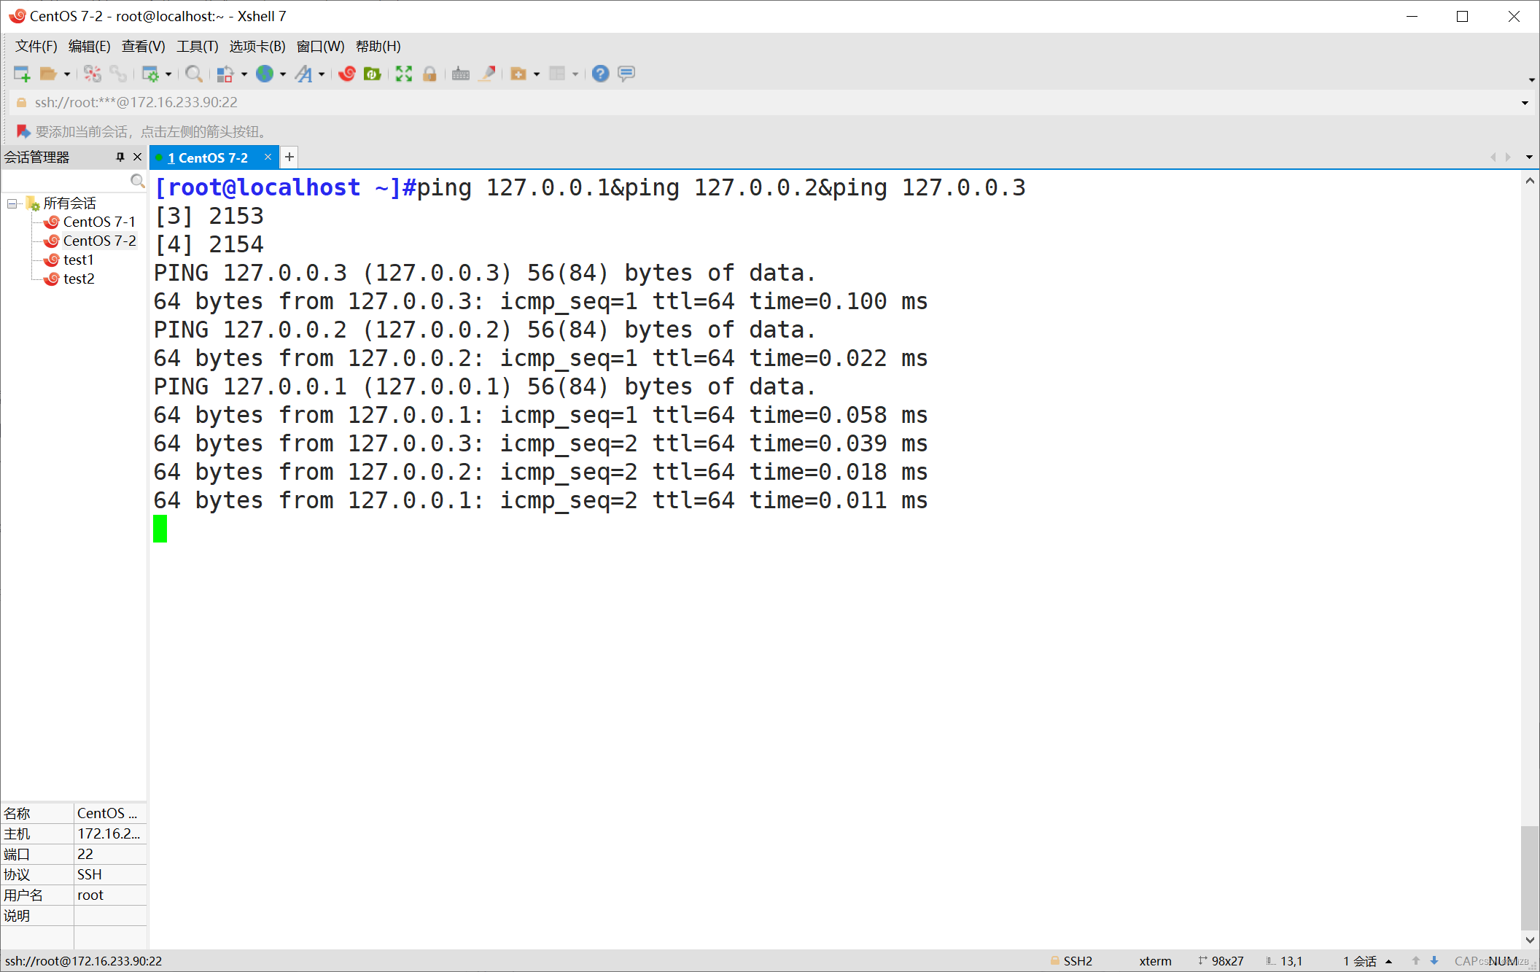Screen dimensions: 1540x972
Task: Select the test1 session in the tree
Action: point(78,260)
